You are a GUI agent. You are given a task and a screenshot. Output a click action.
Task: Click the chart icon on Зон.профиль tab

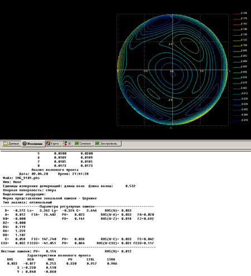[97, 143]
